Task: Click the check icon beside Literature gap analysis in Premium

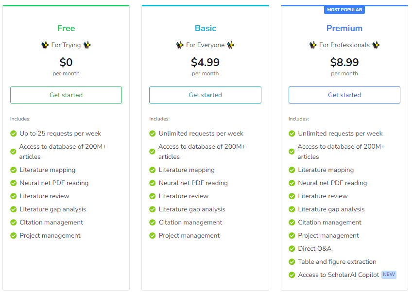Action: (291, 209)
